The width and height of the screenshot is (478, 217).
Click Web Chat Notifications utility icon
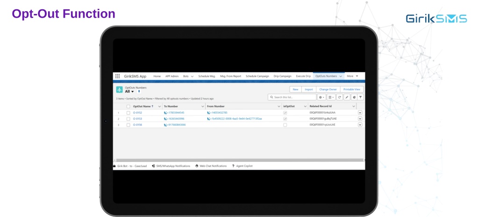tap(197, 166)
